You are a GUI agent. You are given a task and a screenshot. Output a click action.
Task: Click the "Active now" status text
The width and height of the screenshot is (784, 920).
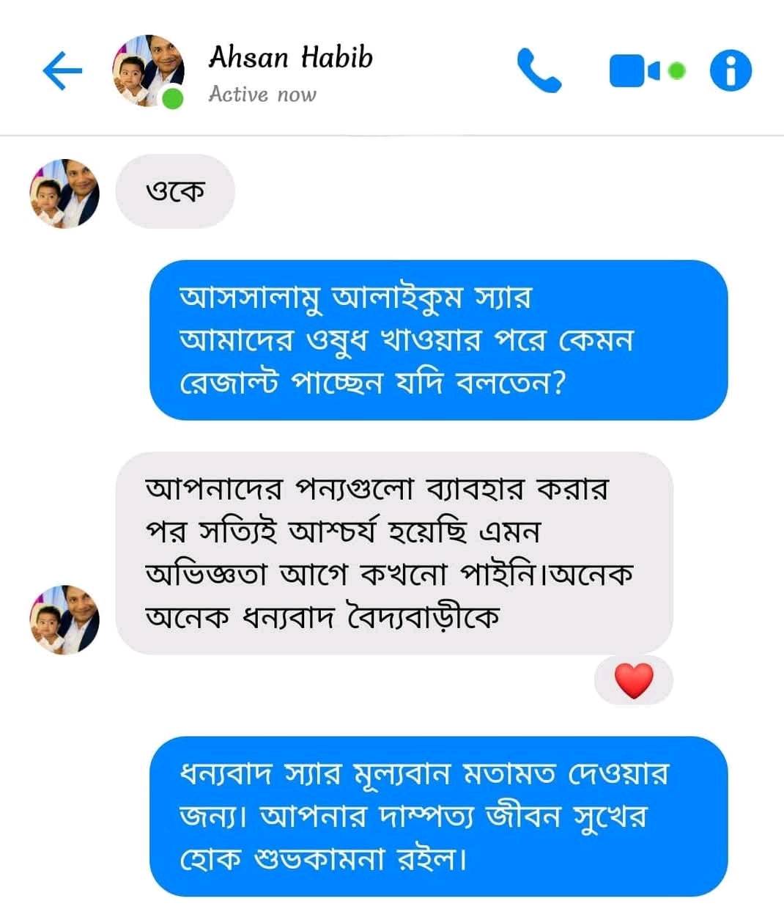pyautogui.click(x=262, y=95)
